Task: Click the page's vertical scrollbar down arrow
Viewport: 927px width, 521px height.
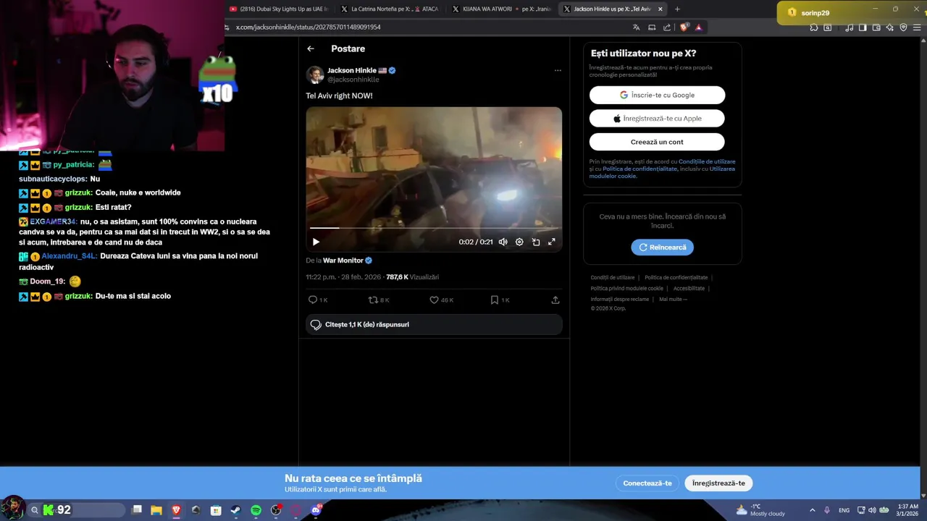Action: click(923, 496)
